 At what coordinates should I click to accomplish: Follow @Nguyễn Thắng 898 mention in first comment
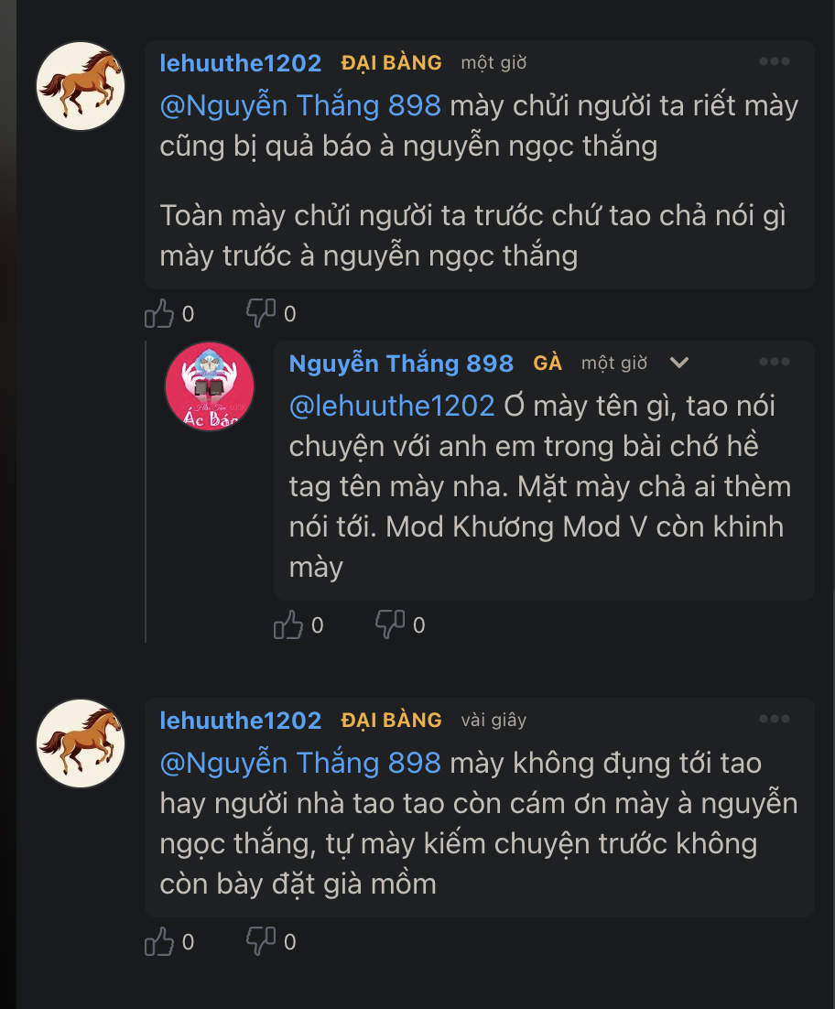coord(300,105)
